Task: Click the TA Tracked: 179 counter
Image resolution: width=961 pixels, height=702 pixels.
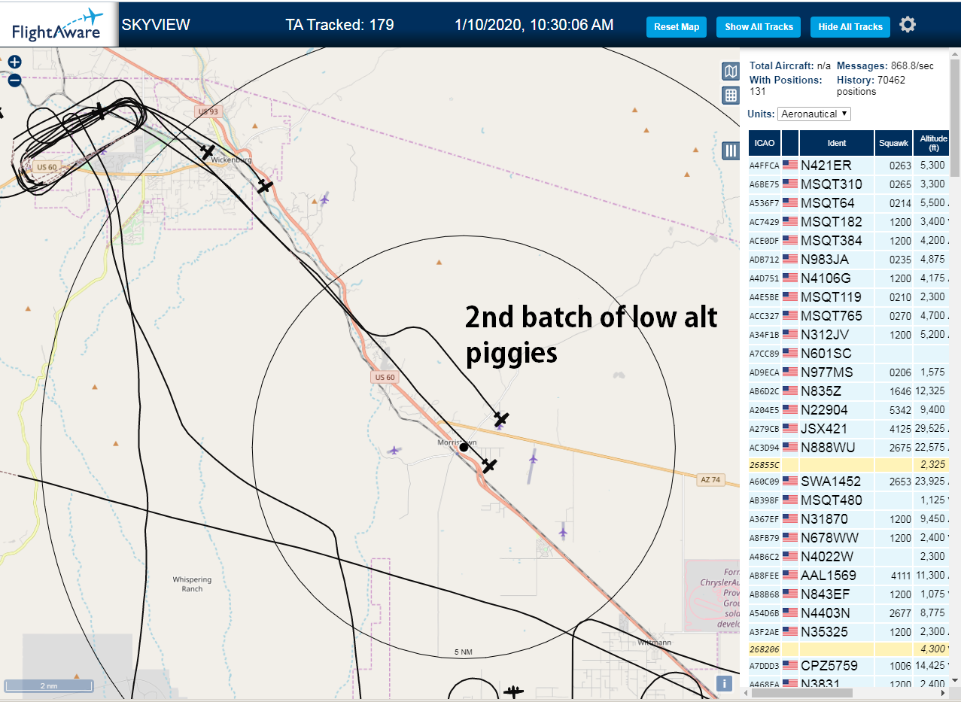Action: coord(339,25)
